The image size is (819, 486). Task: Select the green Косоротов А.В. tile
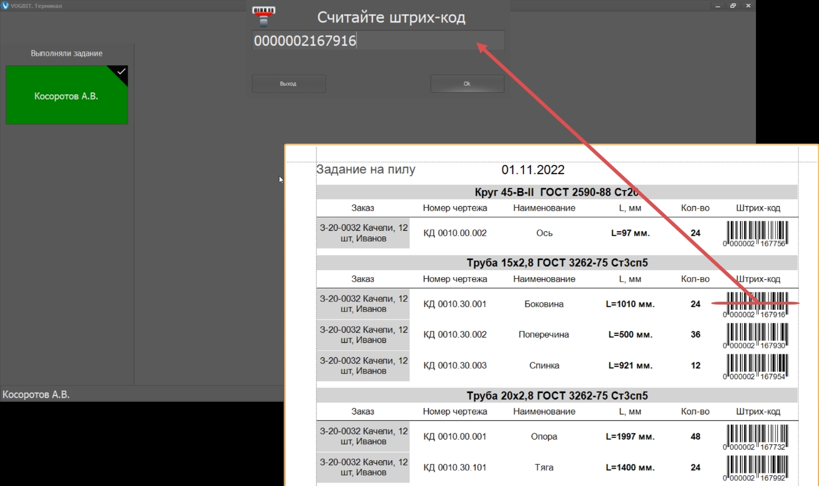point(67,95)
